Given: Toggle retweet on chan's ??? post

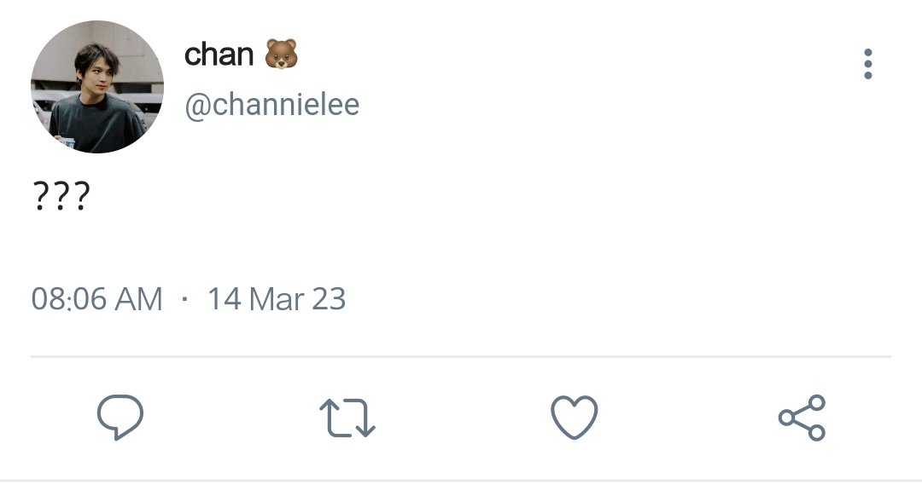Looking at the screenshot, I should [347, 418].
